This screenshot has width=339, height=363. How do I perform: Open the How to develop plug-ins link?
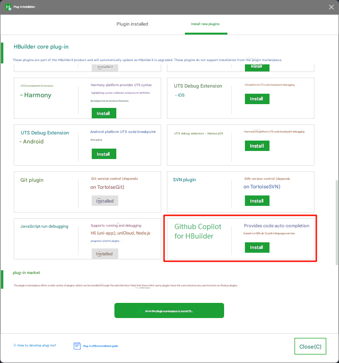tap(36, 345)
